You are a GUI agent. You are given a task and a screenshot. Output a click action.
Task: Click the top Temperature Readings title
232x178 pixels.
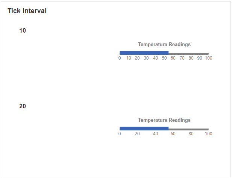click(164, 44)
